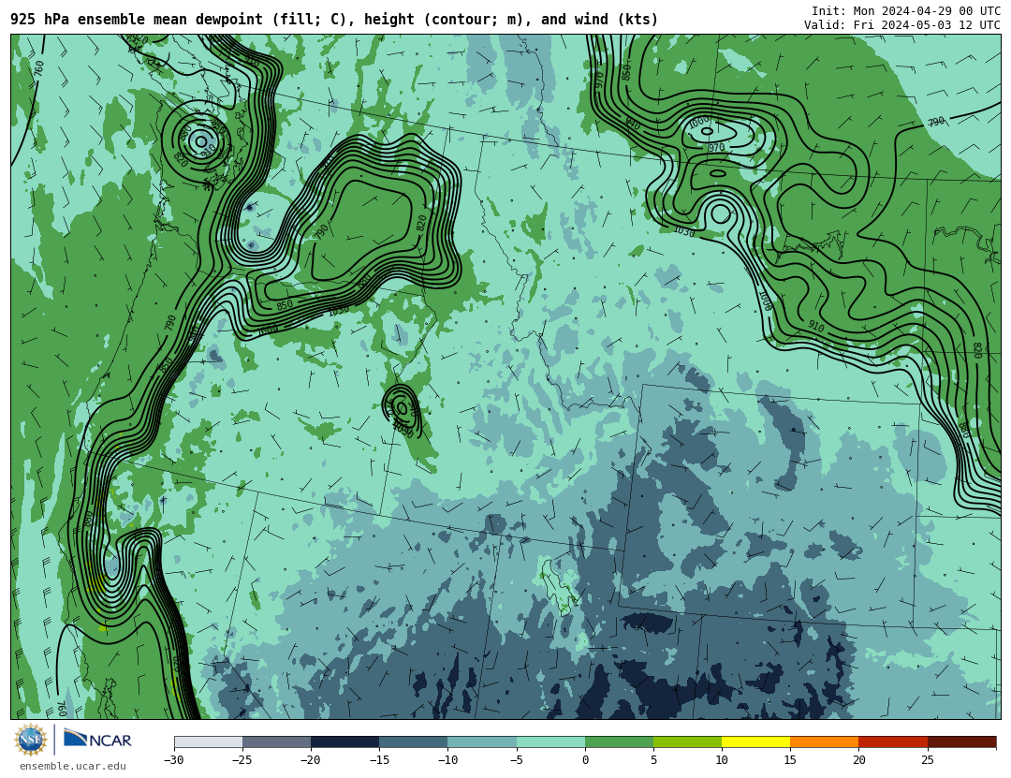Click the plot title '925 hPa ensemble mean dewpoint'

click(x=137, y=20)
